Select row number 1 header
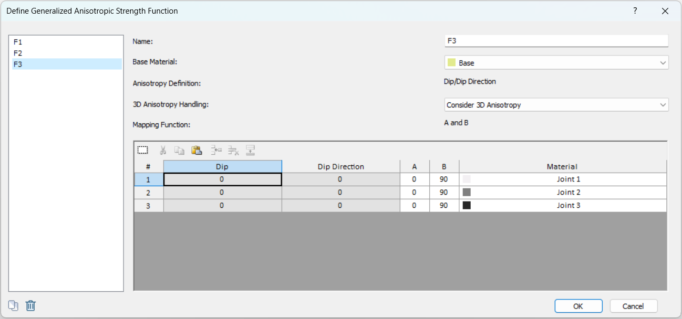The width and height of the screenshot is (682, 319). click(148, 179)
